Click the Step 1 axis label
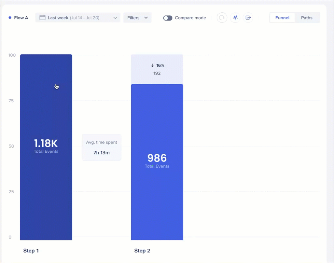Viewport: 334px width, 263px height. (x=31, y=251)
